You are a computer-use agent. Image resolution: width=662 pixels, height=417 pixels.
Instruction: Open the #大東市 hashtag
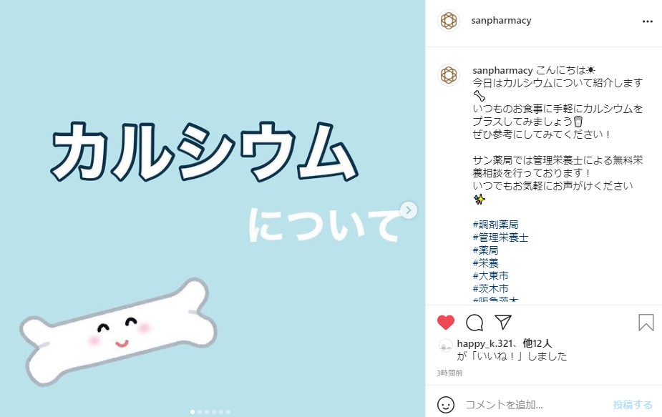490,276
